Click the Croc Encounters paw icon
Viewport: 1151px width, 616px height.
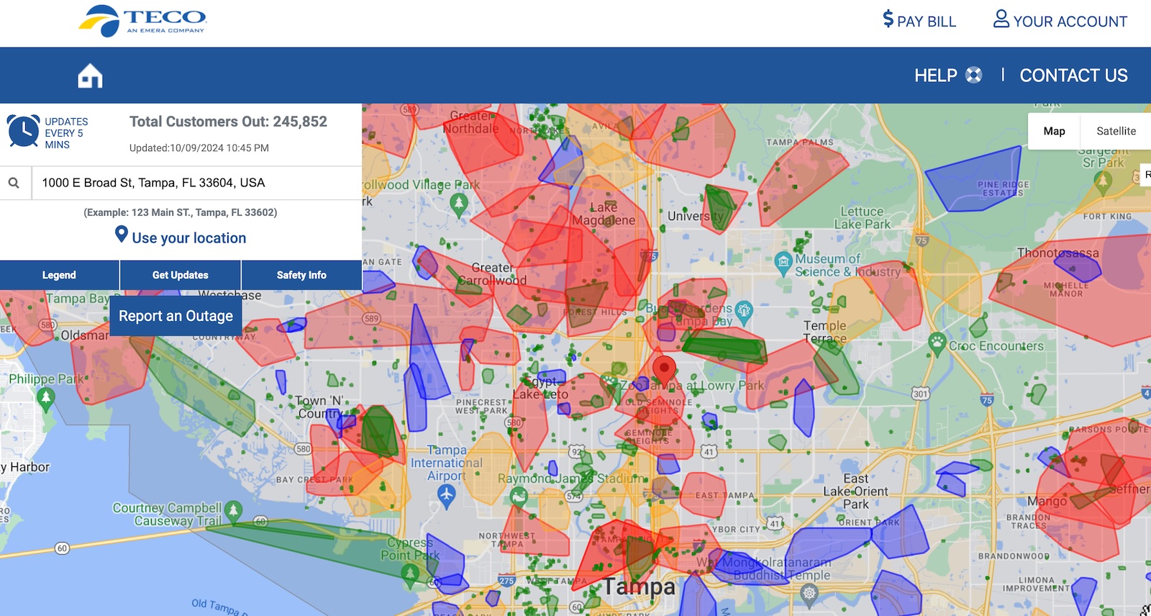936,343
